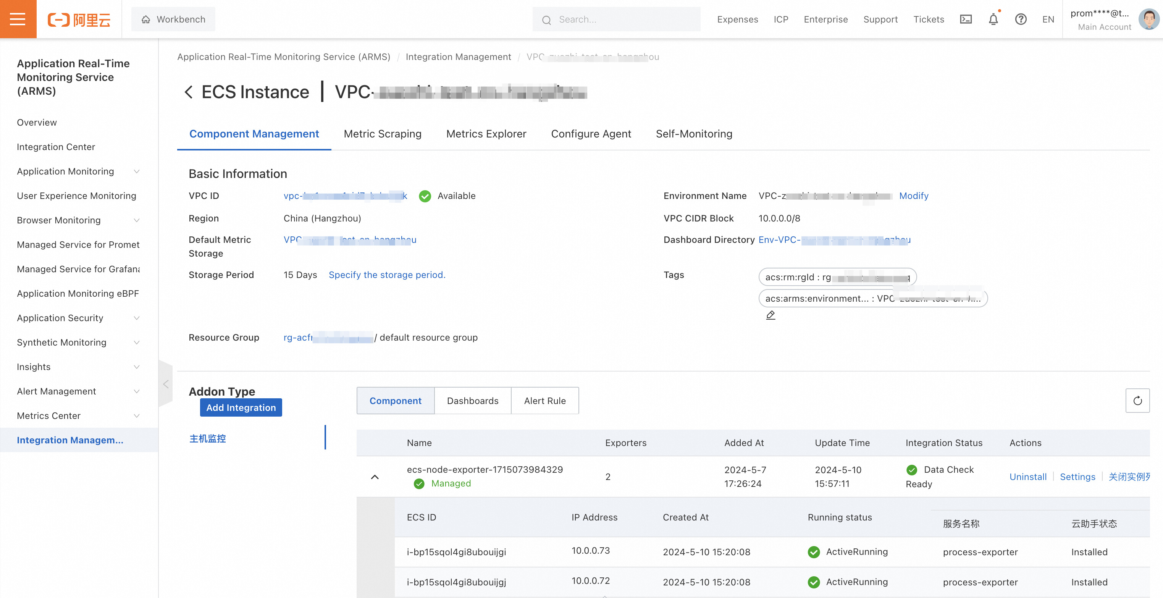Viewport: 1163px width, 598px height.
Task: Click the user avatar picture
Action: (x=1148, y=19)
